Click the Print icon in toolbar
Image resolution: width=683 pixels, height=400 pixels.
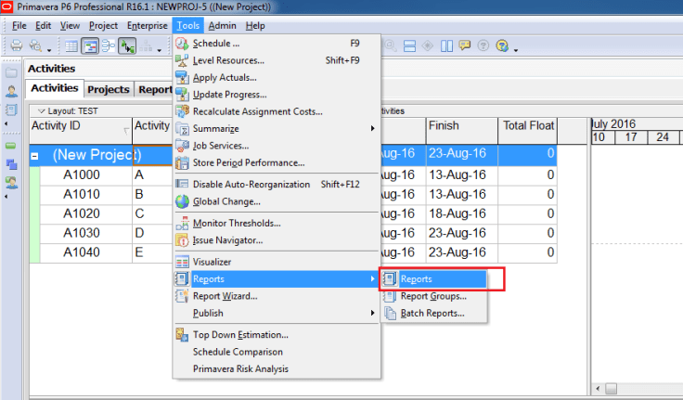click(17, 45)
